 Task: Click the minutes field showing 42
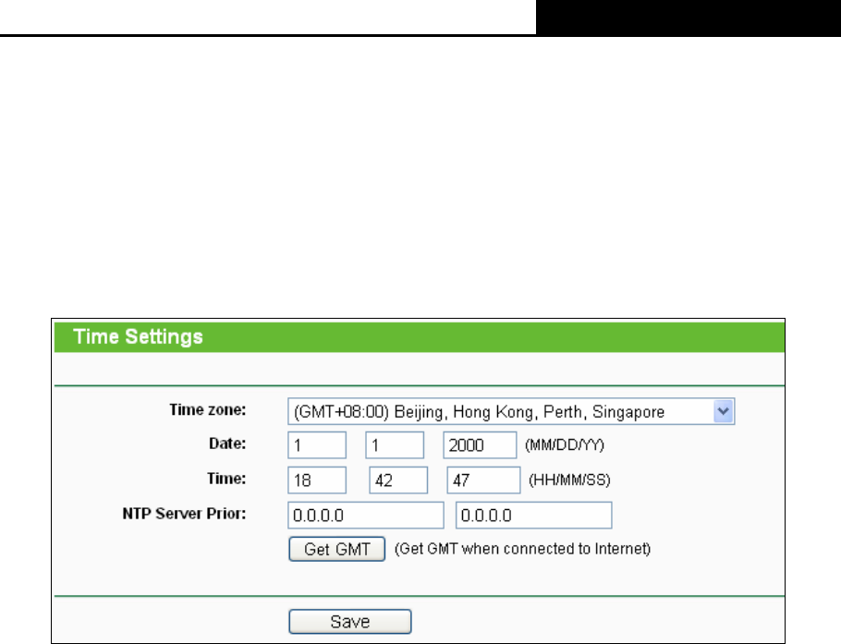coord(398,480)
